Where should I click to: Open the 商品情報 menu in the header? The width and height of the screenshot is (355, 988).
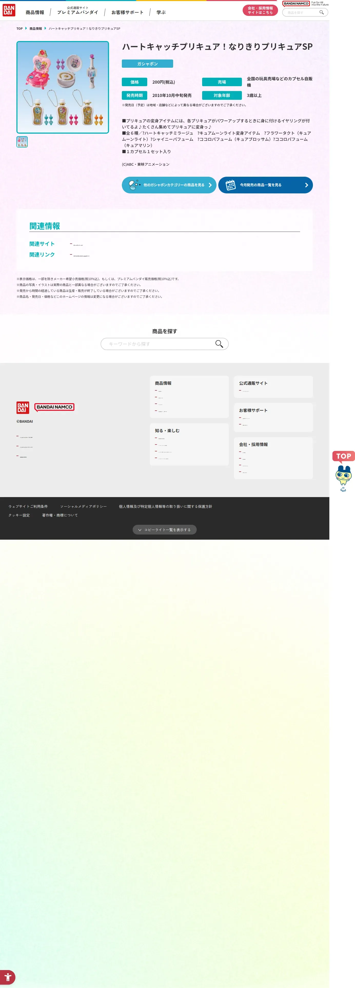point(35,12)
